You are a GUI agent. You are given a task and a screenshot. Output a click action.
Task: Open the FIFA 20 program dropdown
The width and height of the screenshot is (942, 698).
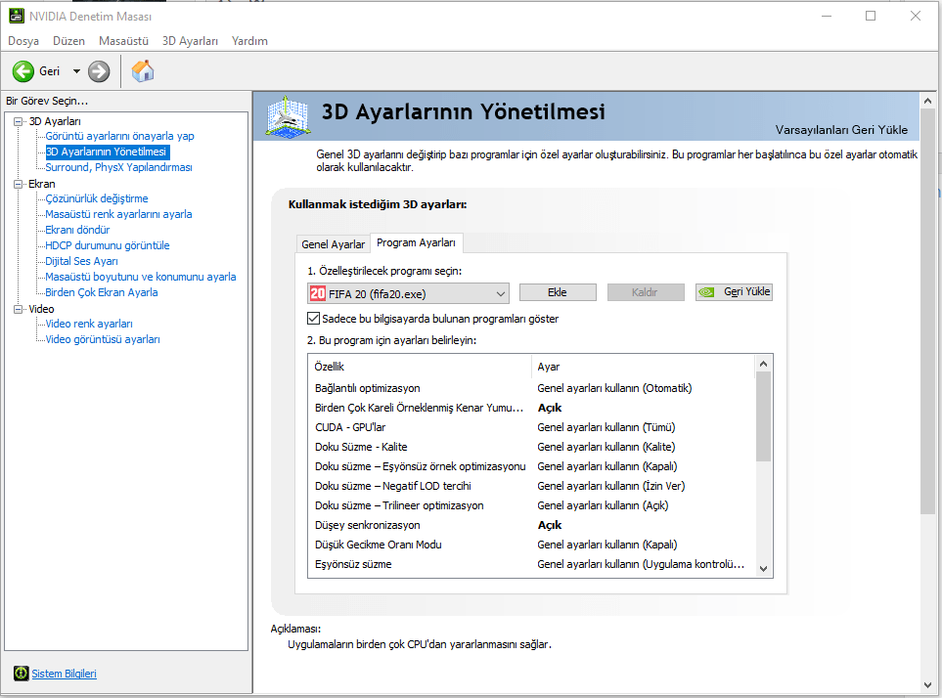408,293
